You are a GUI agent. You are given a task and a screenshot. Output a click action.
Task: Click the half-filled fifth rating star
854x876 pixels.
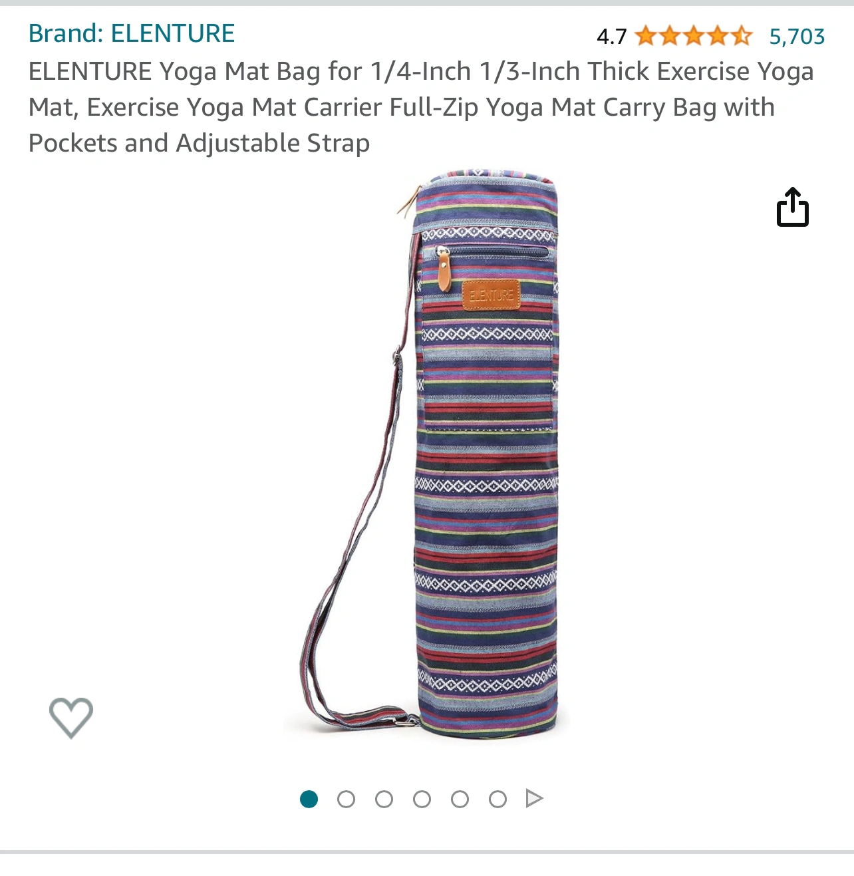click(741, 36)
